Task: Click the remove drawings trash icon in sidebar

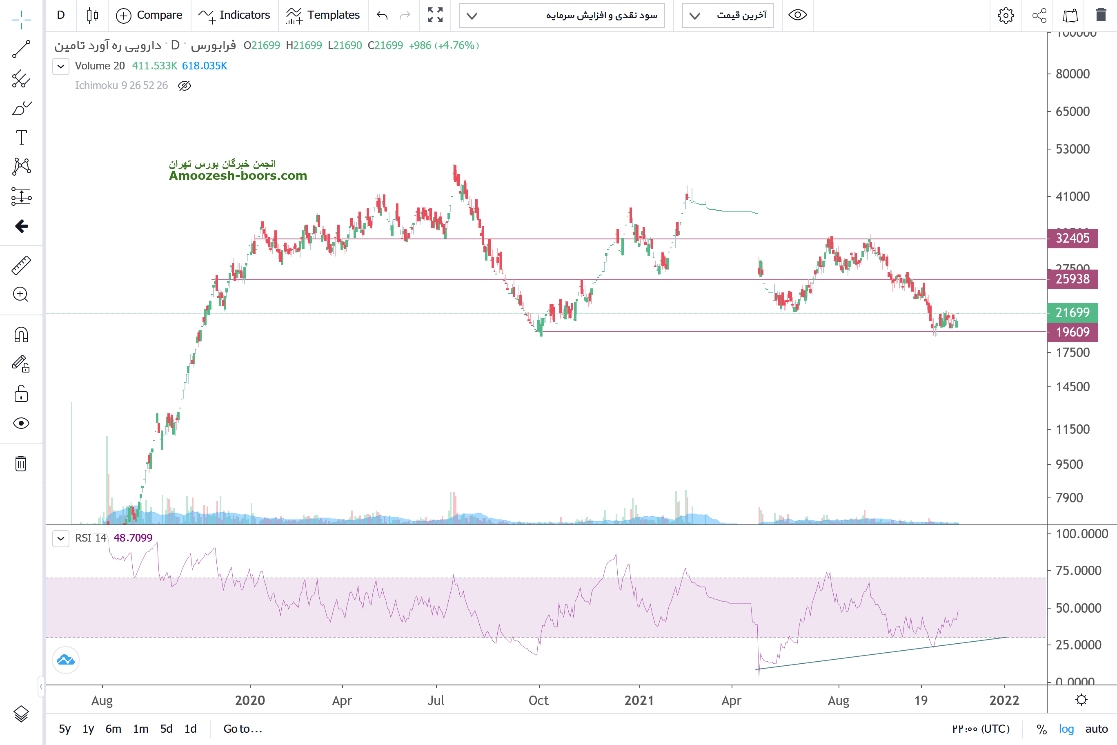Action: [x=21, y=463]
